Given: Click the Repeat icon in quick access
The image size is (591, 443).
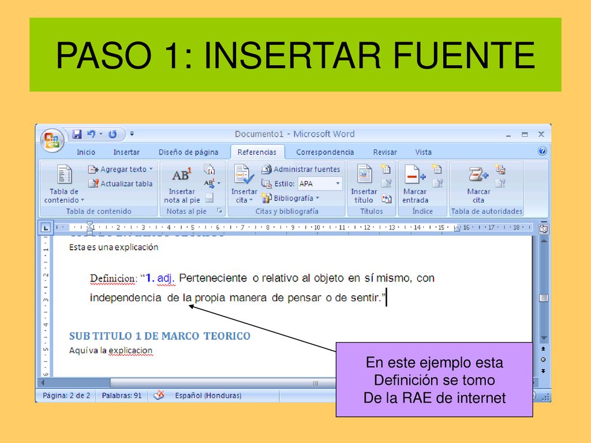Looking at the screenshot, I should 113,134.
